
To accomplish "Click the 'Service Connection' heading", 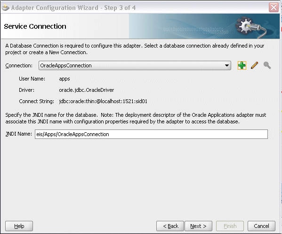I will pos(35,26).
